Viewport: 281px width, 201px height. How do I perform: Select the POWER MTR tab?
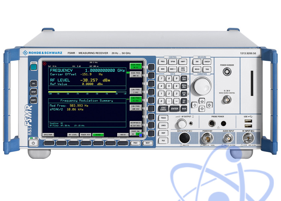point(85,135)
